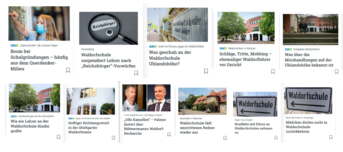343x152 pixels.
Task: Open the Palmer and Böhmermann portrait image
Action: click(x=147, y=98)
